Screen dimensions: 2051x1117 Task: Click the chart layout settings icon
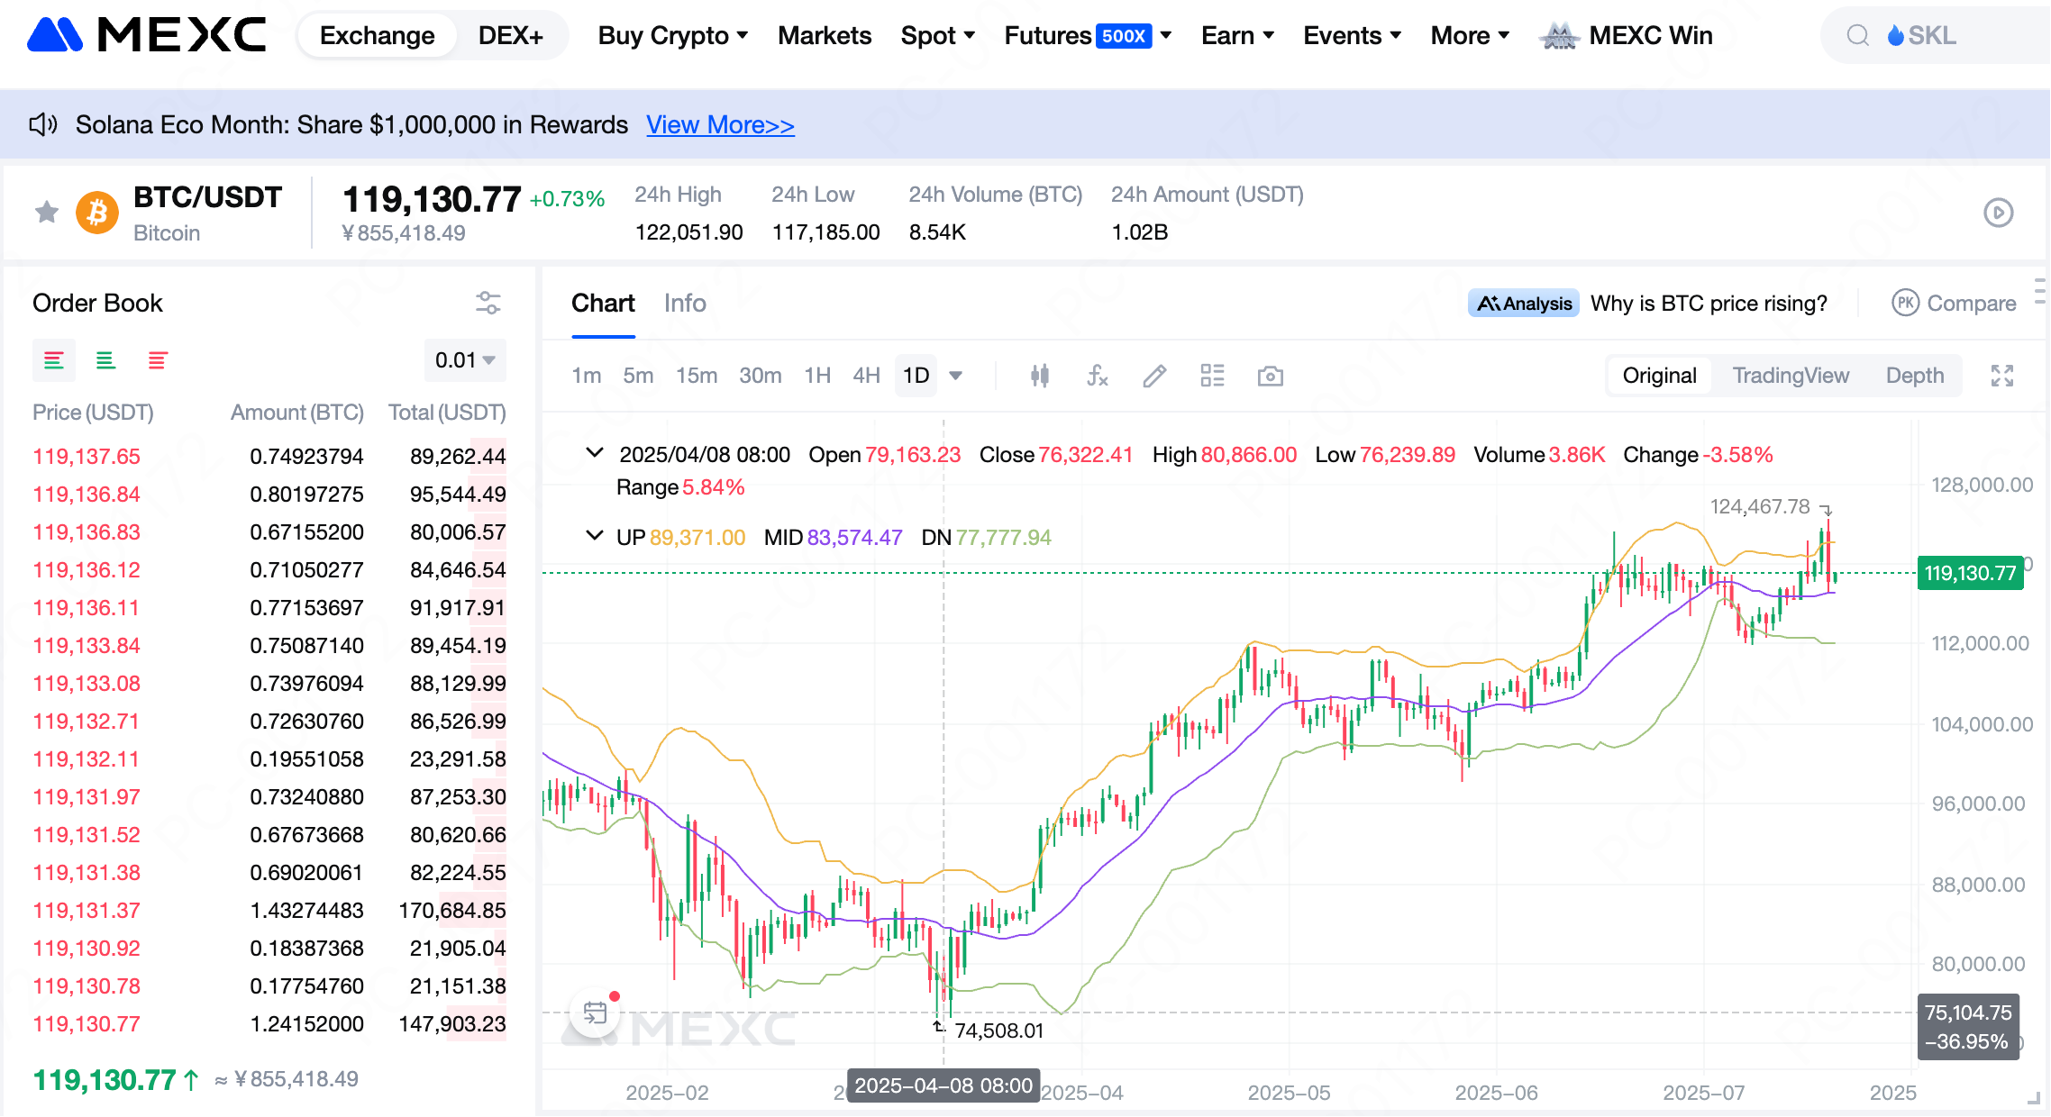(x=1212, y=376)
